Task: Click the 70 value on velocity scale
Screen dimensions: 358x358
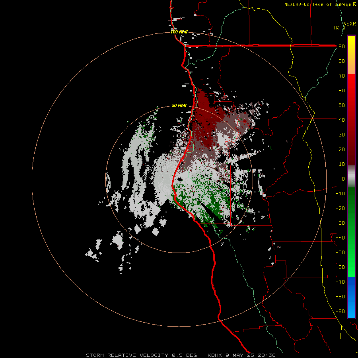Action: point(342,76)
